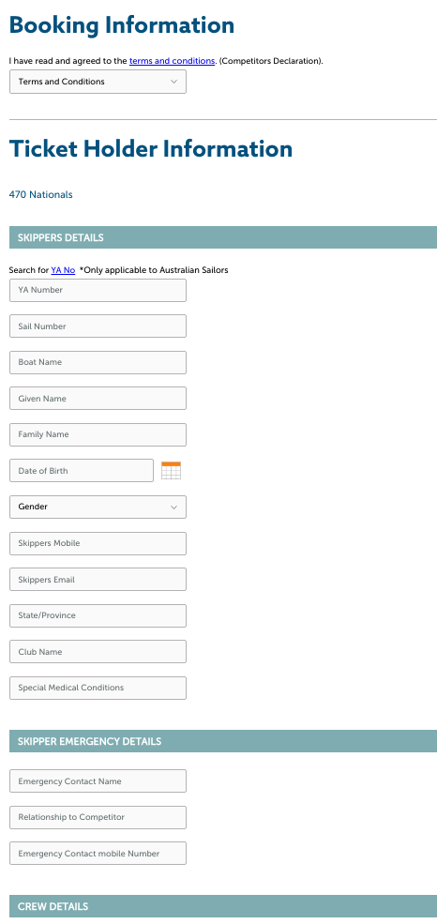Focus the State/Province text box
The height and width of the screenshot is (924, 437).
(x=98, y=615)
